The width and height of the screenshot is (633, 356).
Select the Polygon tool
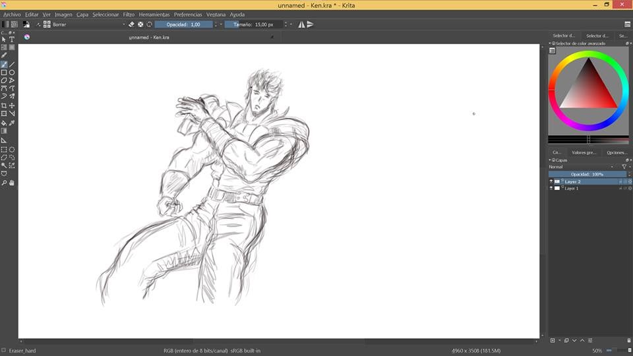click(4, 80)
